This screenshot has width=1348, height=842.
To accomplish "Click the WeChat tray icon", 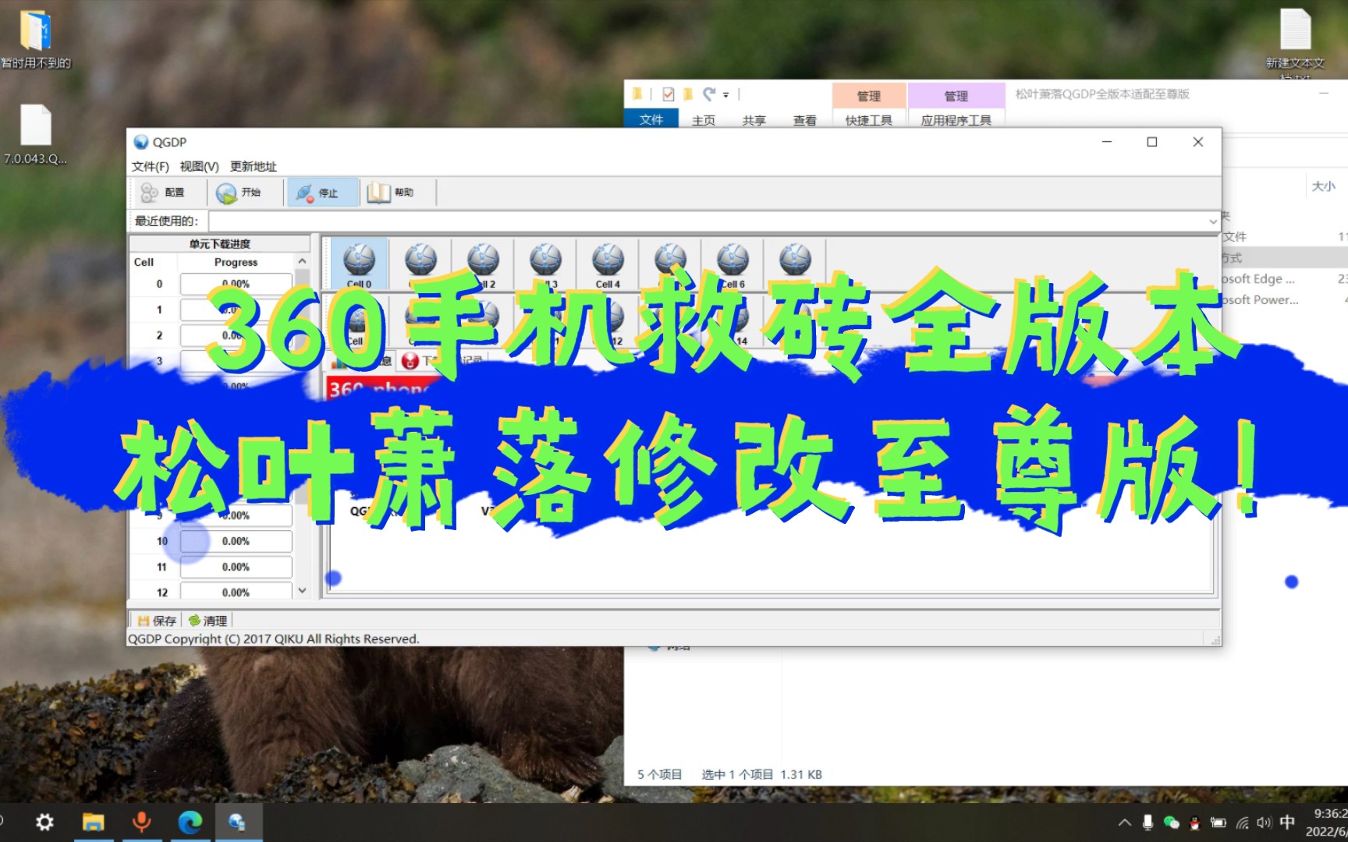I will 1171,823.
